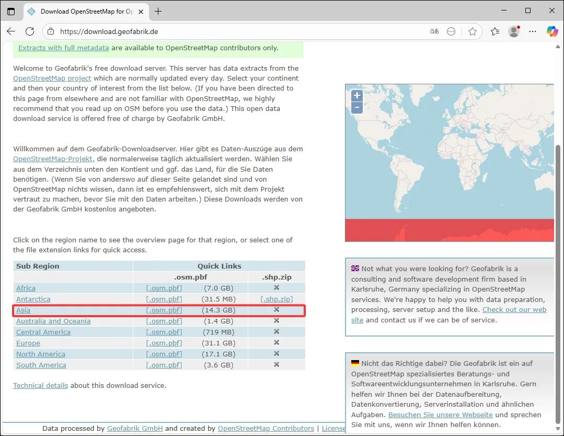564x436 pixels.
Task: Open the License footer link
Action: click(x=333, y=429)
